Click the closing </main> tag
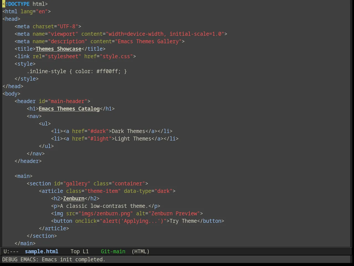The height and width of the screenshot is (266, 354). pyautogui.click(x=25, y=243)
